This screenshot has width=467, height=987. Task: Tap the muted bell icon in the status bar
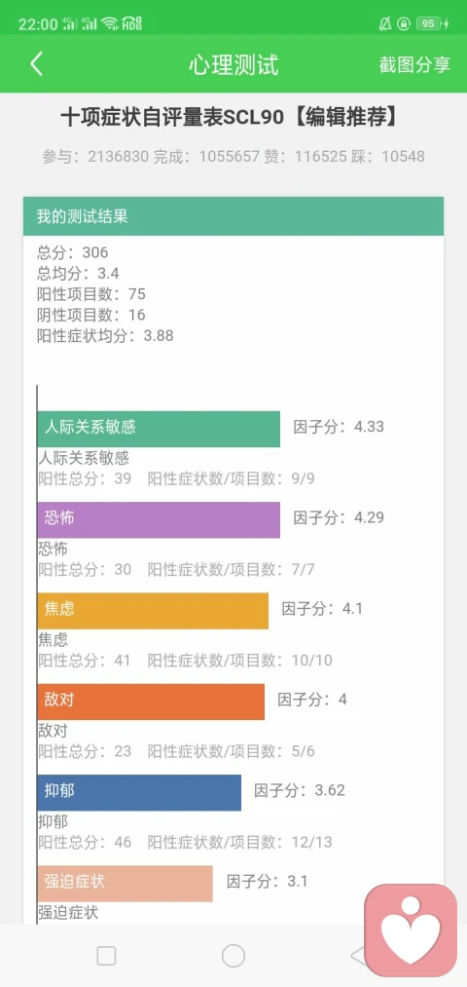click(x=385, y=24)
